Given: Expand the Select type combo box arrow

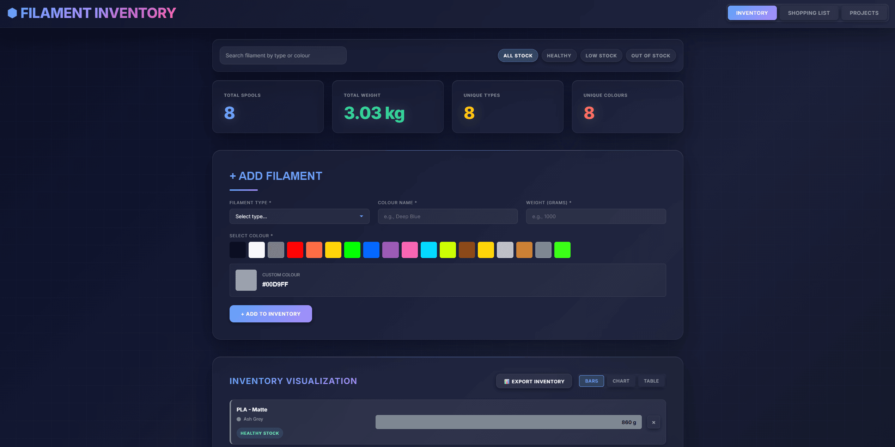Looking at the screenshot, I should 361,216.
